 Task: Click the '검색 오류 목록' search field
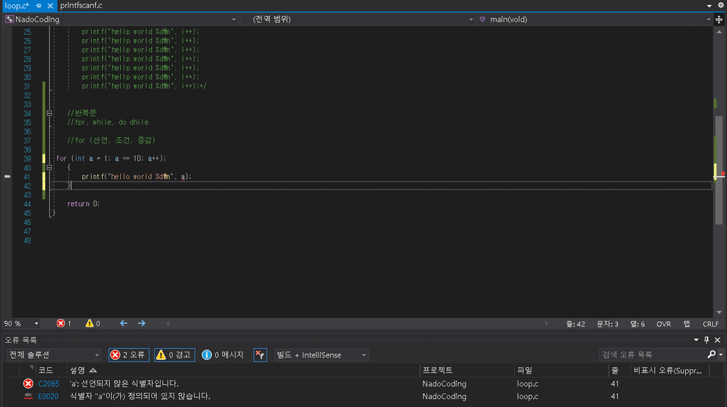pos(650,355)
